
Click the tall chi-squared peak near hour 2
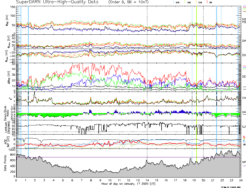[x=34, y=93]
